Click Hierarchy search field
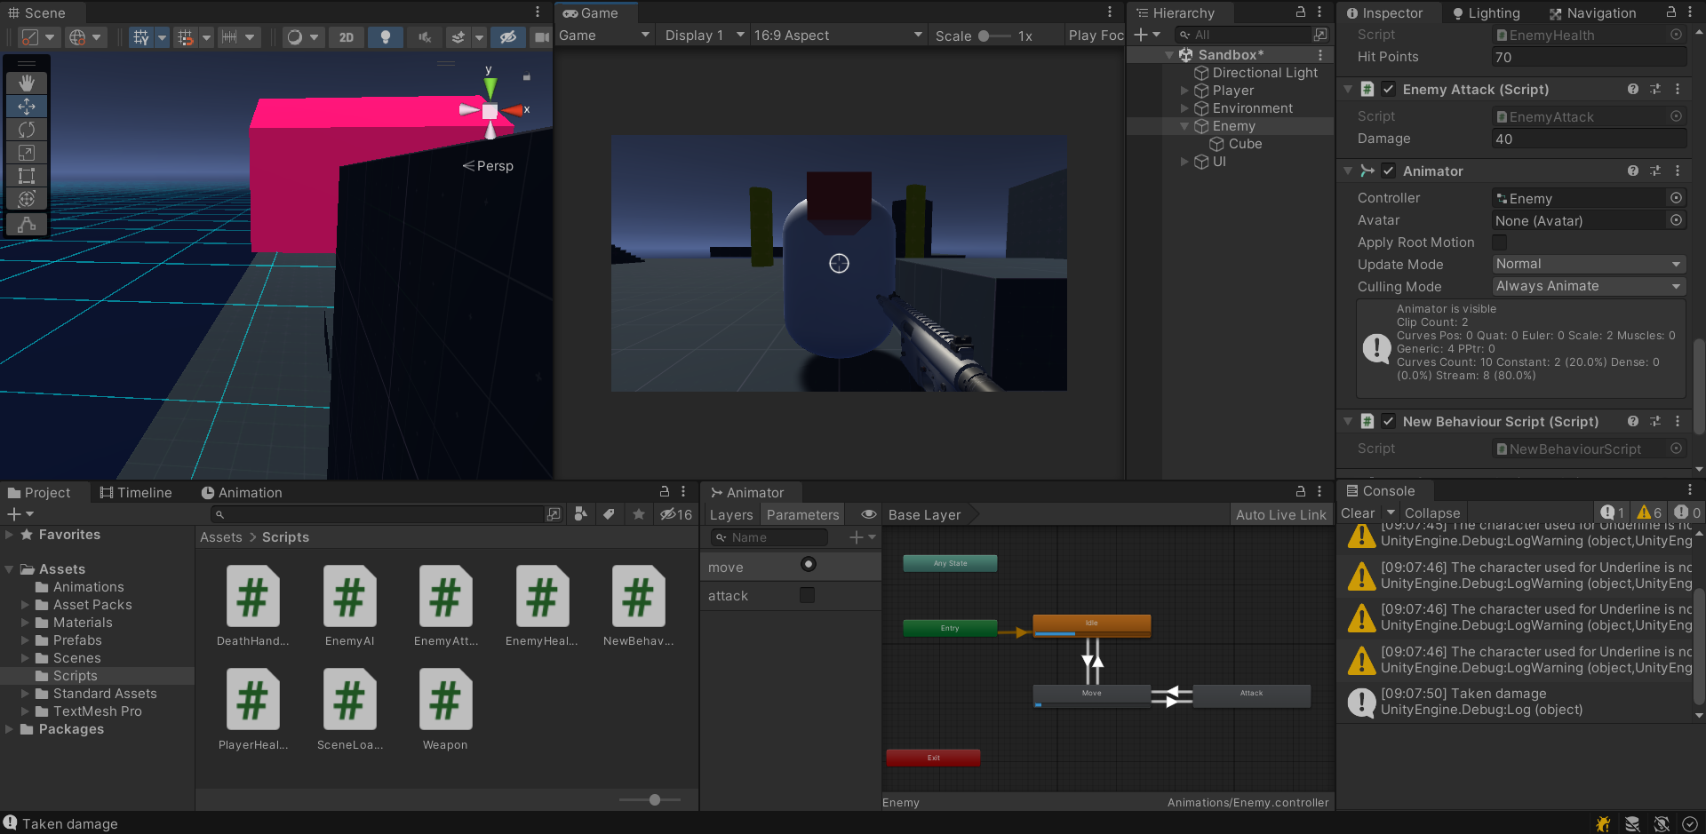 [x=1244, y=35]
